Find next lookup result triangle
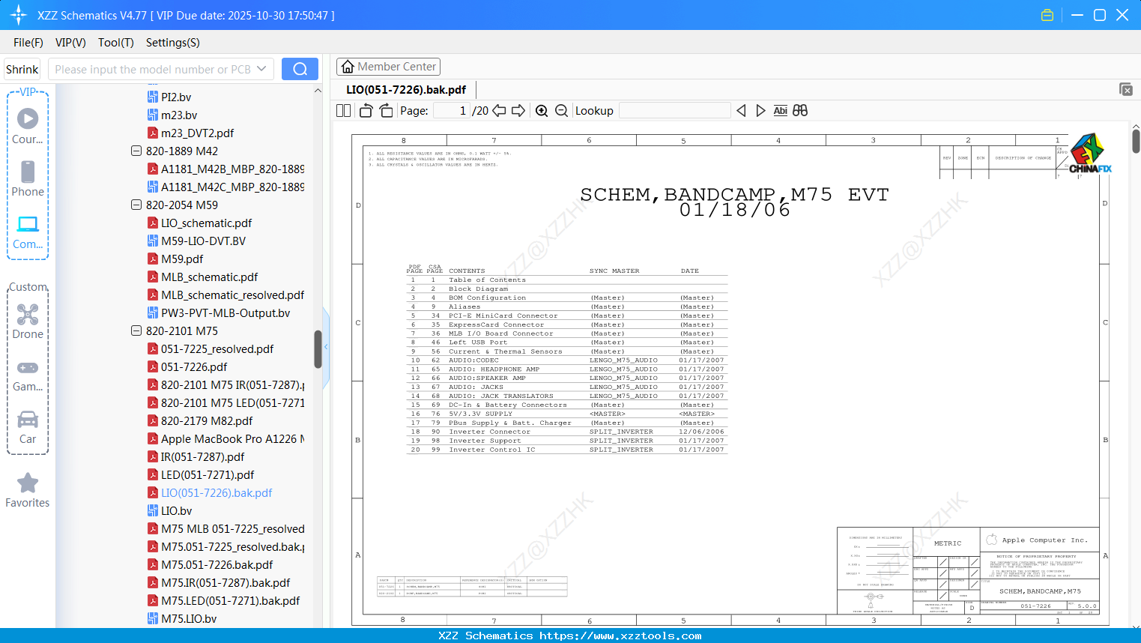The image size is (1141, 643). click(760, 111)
